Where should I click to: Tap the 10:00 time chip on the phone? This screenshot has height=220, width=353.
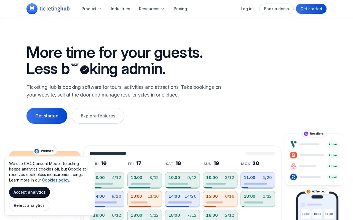tap(317, 214)
